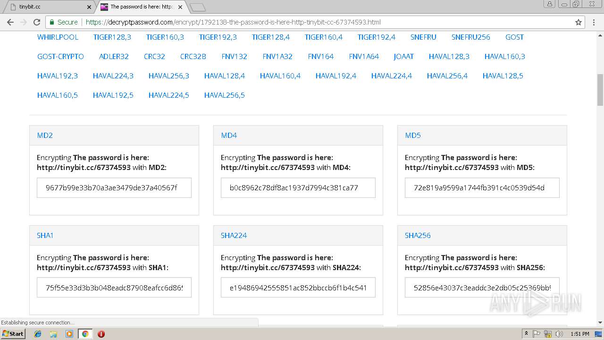The image size is (604, 340).
Task: Open the TIGER160,4 hash link
Action: tap(323, 37)
